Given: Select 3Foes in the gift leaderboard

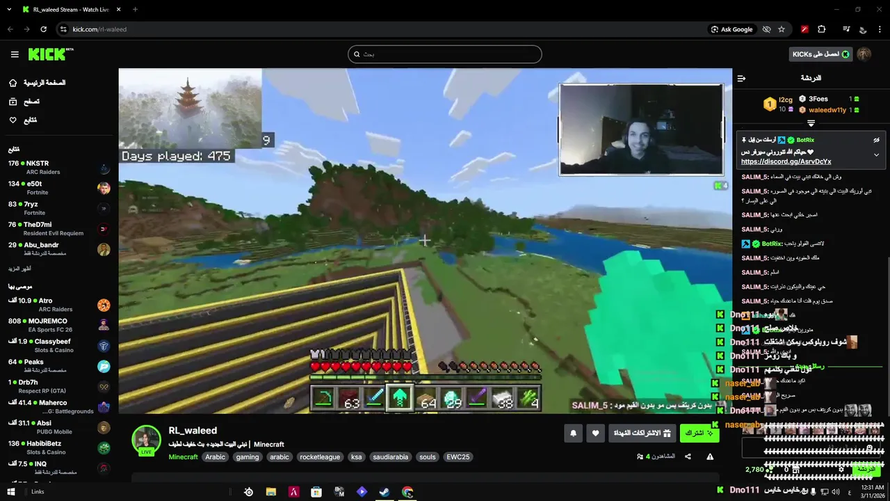Looking at the screenshot, I should point(829,99).
